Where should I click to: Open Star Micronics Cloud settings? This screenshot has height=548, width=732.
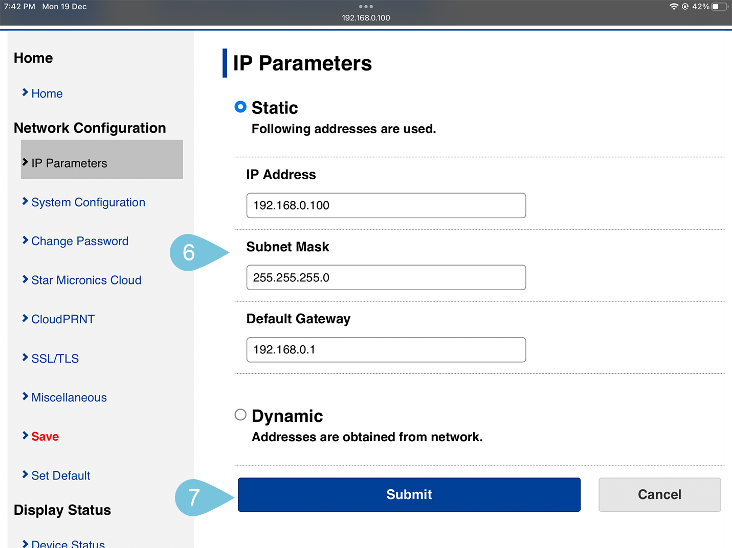[x=86, y=280]
